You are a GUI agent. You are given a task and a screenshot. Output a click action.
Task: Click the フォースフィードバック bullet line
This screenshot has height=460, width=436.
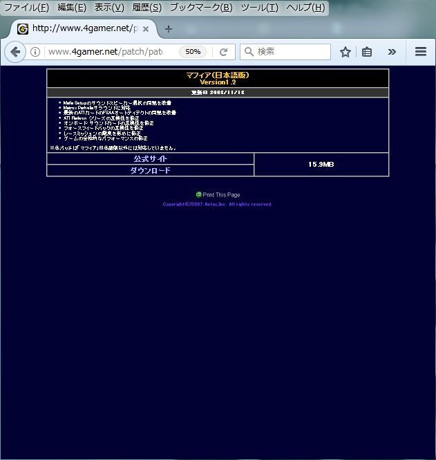pos(103,128)
